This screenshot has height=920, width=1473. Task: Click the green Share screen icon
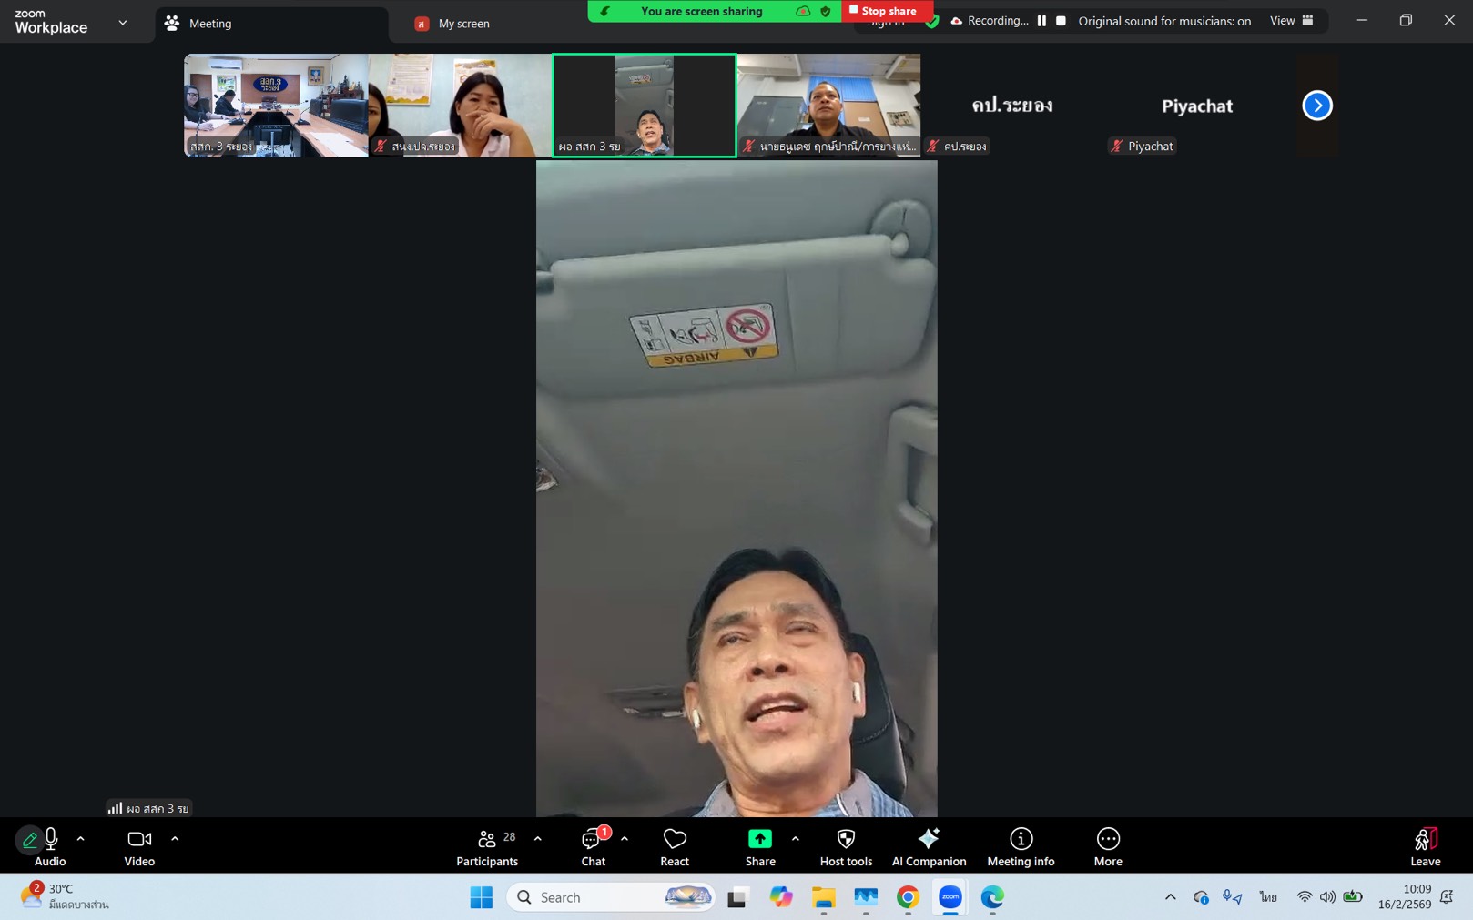[x=759, y=839]
